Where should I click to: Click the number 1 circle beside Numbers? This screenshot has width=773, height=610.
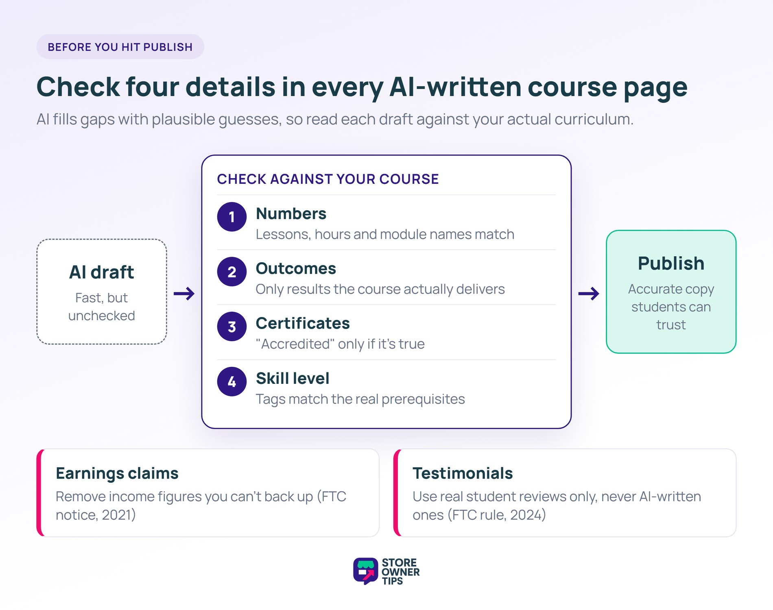(x=232, y=217)
